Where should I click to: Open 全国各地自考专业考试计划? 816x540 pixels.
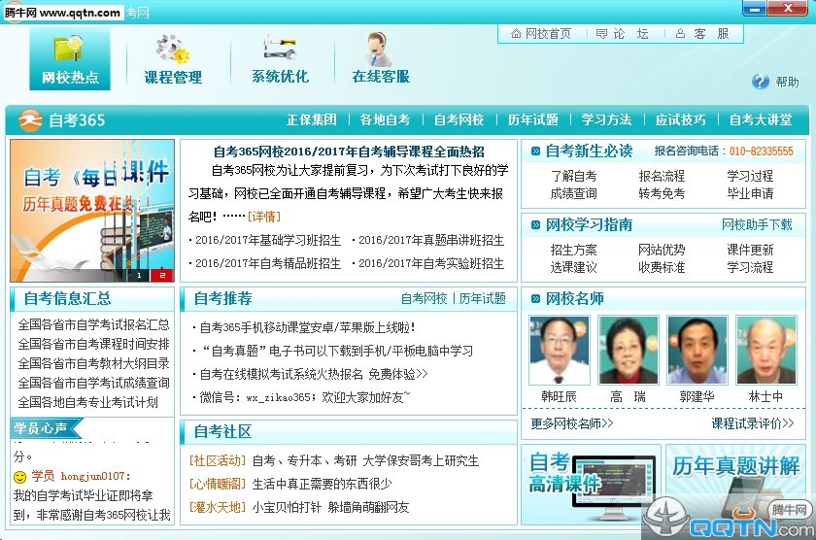(88, 402)
